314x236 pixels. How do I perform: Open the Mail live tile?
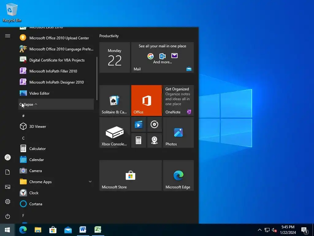pos(163,57)
